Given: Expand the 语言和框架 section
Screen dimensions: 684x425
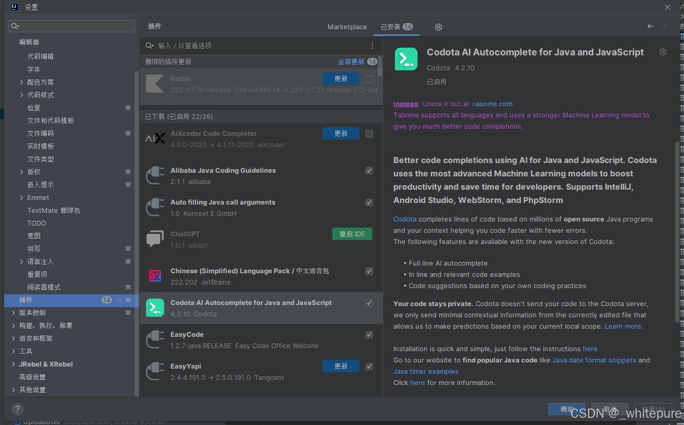Looking at the screenshot, I should coord(13,338).
